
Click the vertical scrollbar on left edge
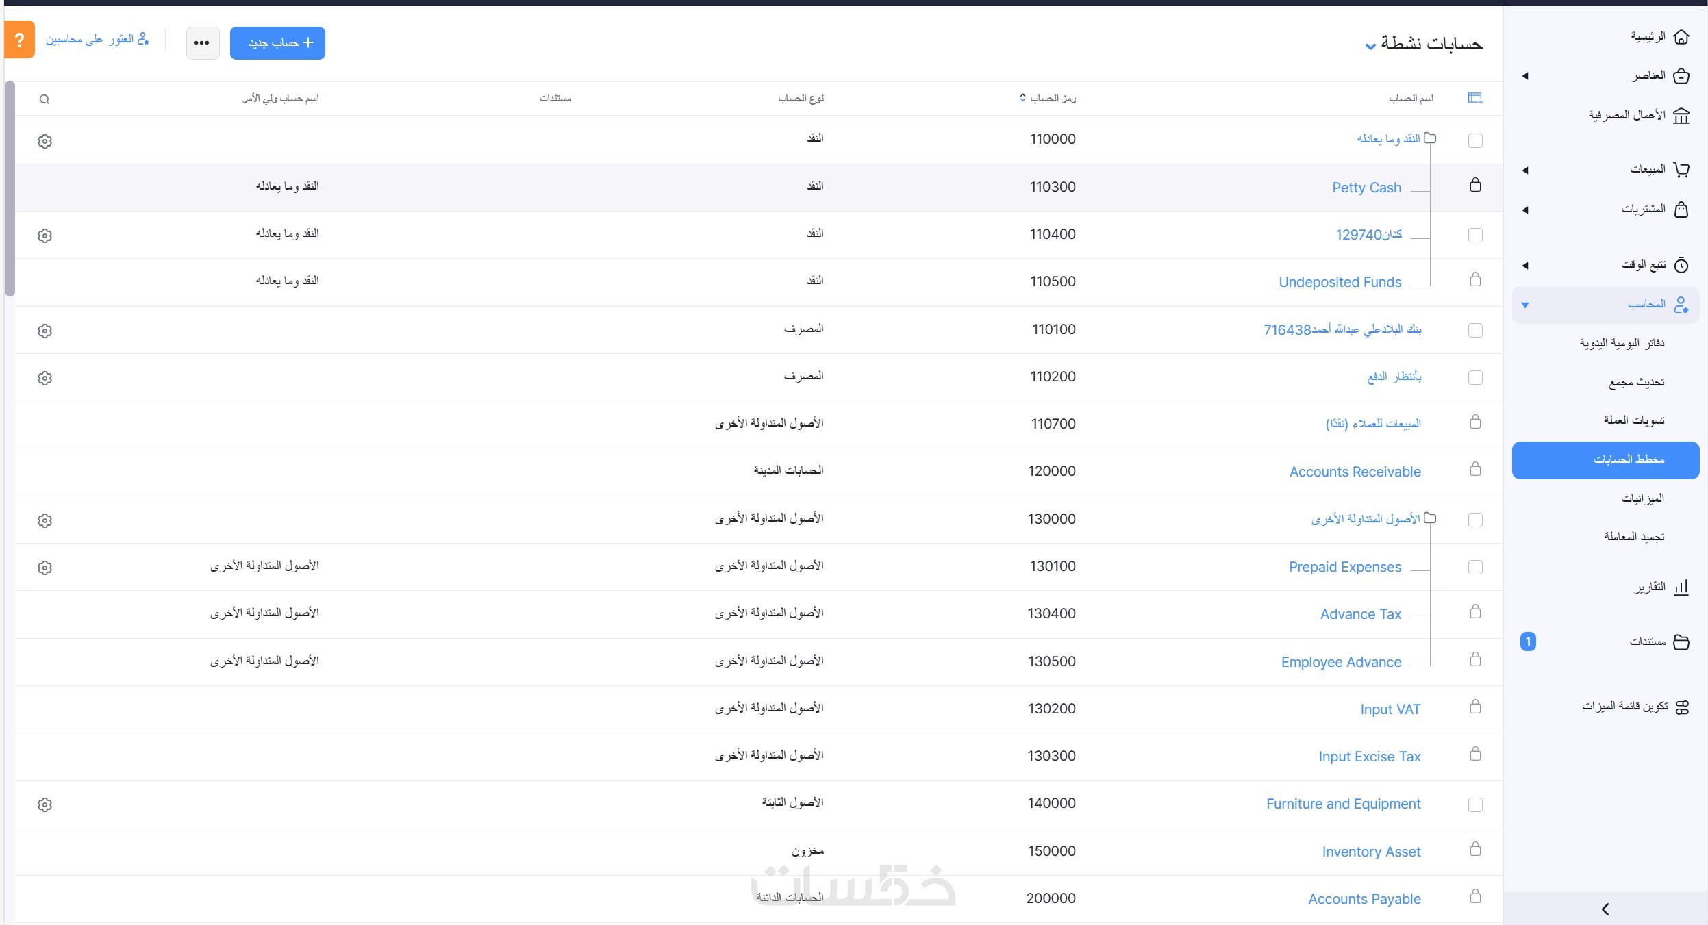10,188
